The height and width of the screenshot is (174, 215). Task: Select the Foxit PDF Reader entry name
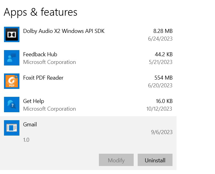(43, 78)
